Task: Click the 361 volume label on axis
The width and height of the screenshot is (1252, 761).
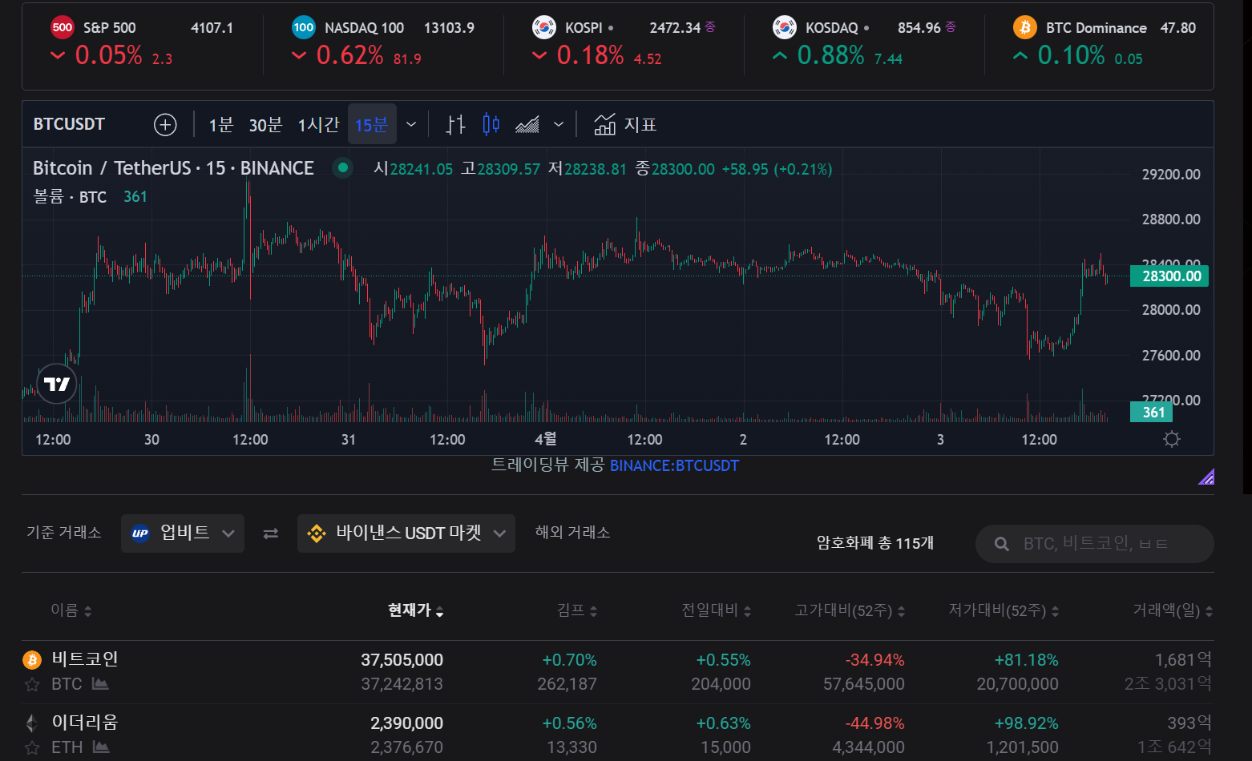Action: pos(1152,413)
